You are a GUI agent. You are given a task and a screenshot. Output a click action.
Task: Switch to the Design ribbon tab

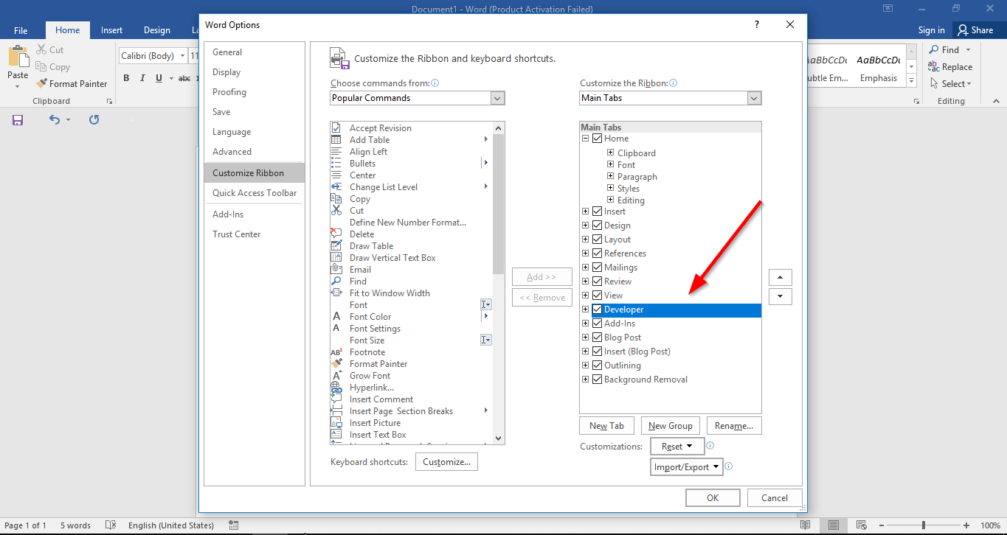pos(156,30)
